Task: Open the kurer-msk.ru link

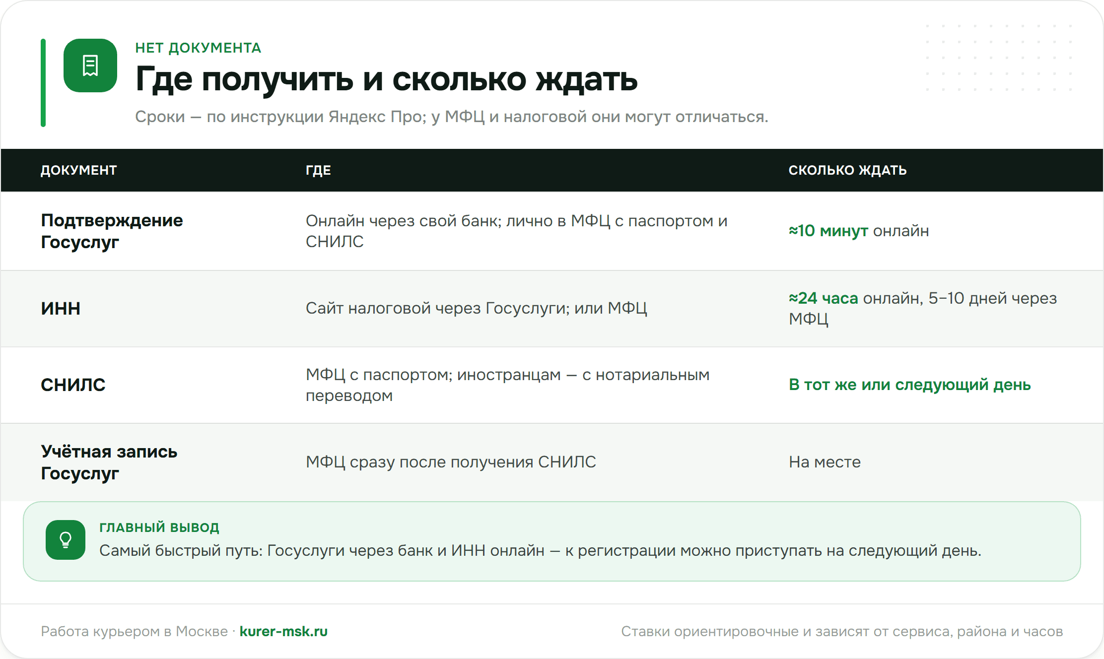Action: pyautogui.click(x=283, y=631)
